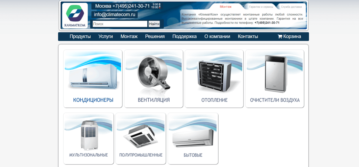Open the О компании menu
Viewport: 359px width, 167px height.
217,36
